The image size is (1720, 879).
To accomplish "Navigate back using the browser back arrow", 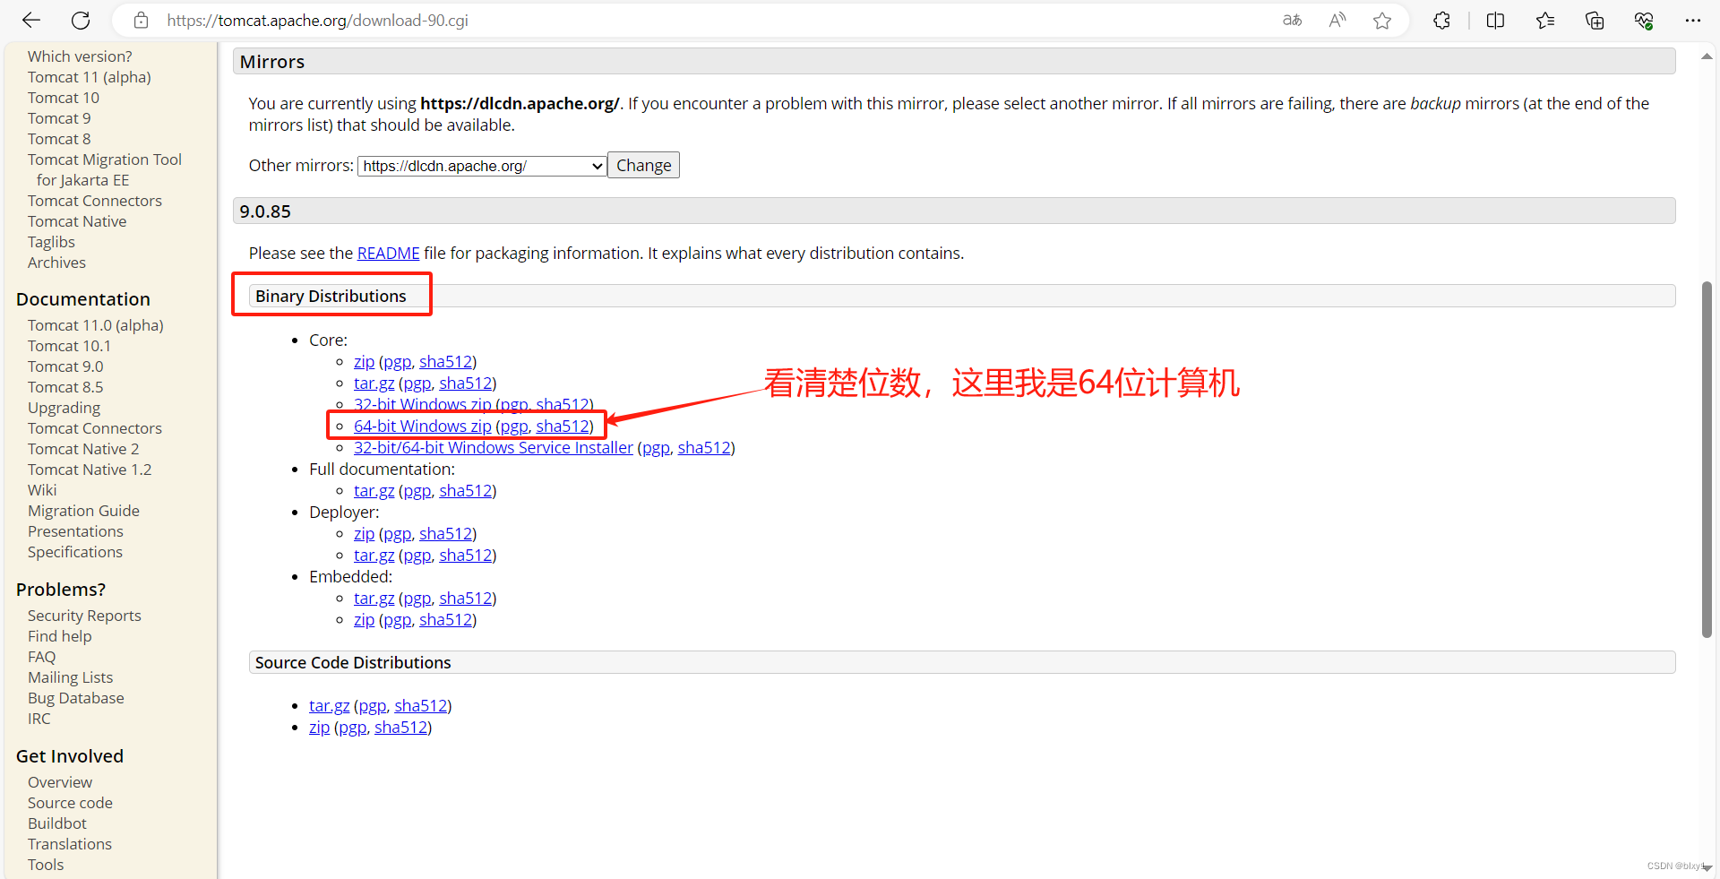I will [x=30, y=20].
